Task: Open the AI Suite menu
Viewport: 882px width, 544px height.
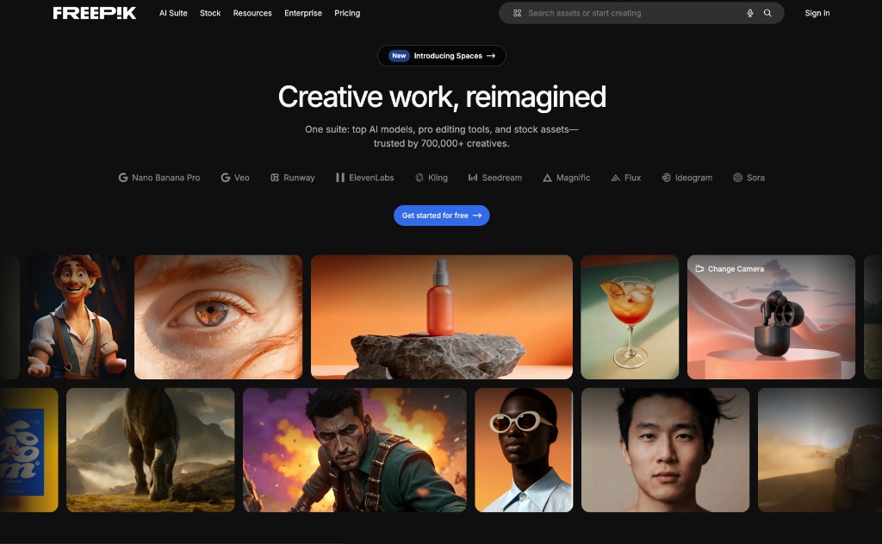Action: 172,13
